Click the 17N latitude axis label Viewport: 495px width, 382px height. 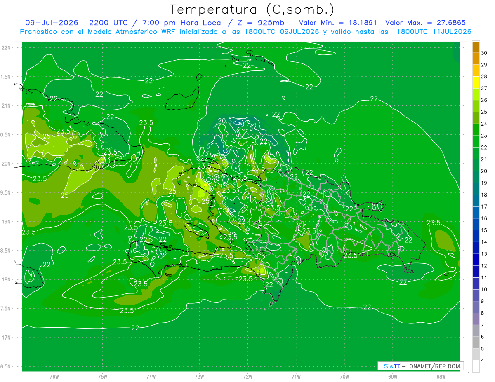coord(7,337)
